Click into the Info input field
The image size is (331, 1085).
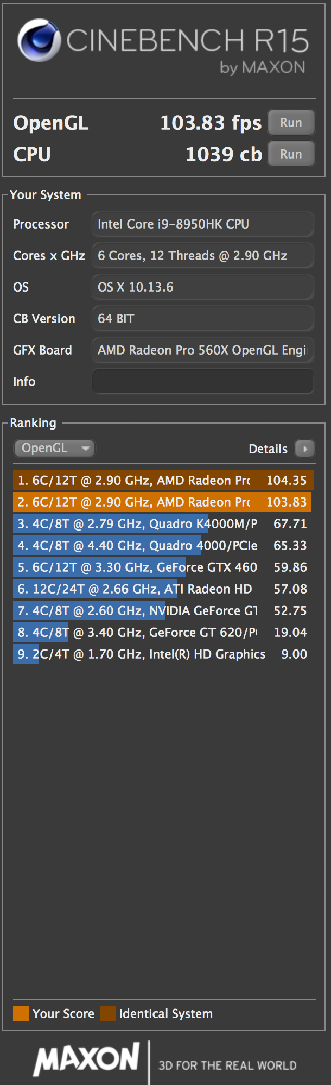click(203, 381)
